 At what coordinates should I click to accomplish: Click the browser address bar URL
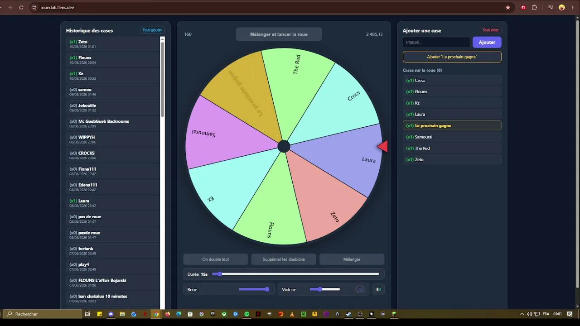pyautogui.click(x=57, y=8)
